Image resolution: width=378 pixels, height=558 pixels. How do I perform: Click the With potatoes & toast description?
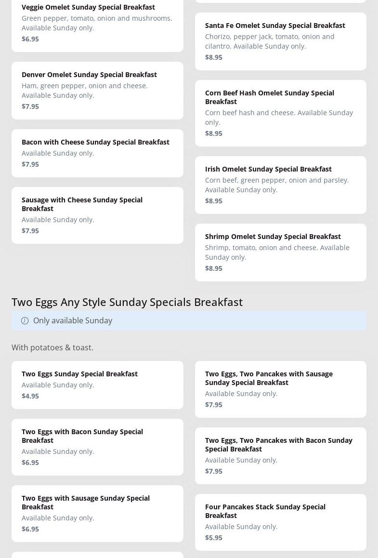pos(52,347)
